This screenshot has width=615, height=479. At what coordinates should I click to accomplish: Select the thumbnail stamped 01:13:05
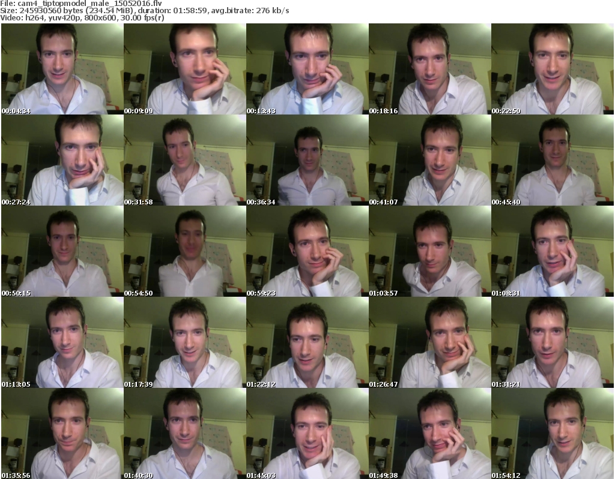[x=62, y=342]
